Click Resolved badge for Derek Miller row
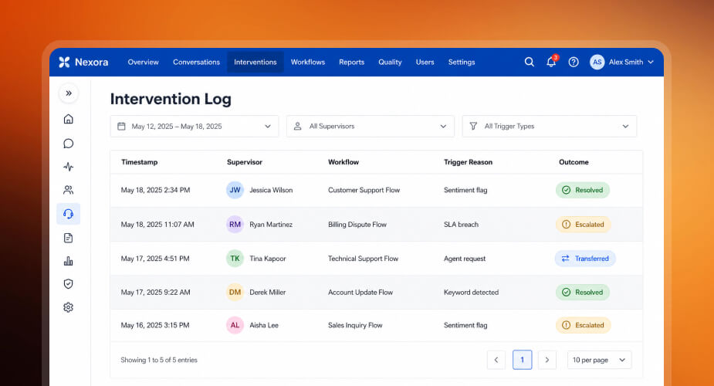 pos(583,293)
